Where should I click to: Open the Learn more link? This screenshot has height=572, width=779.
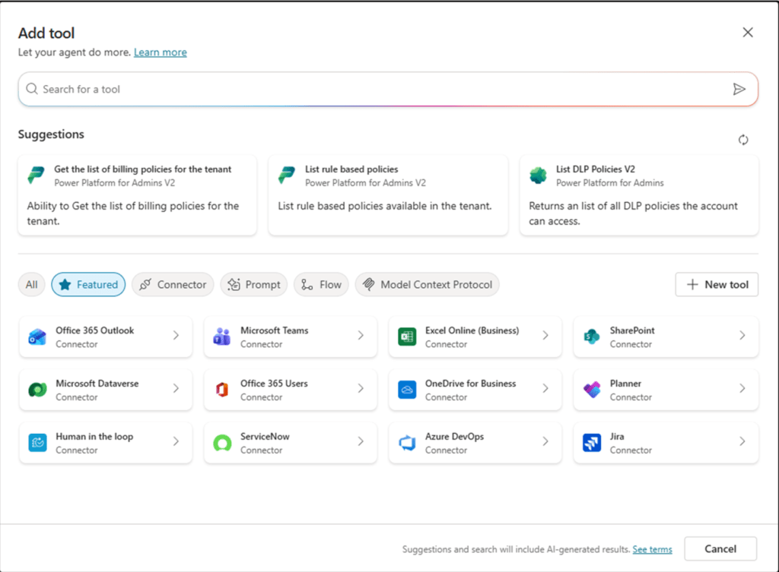[160, 52]
